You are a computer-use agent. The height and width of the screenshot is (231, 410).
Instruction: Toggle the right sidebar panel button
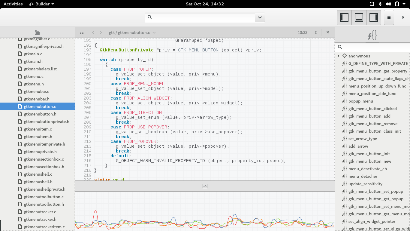[374, 17]
